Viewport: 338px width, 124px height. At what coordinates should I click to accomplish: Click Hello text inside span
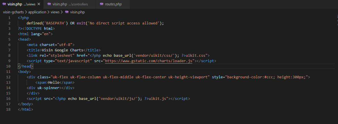click(54, 83)
